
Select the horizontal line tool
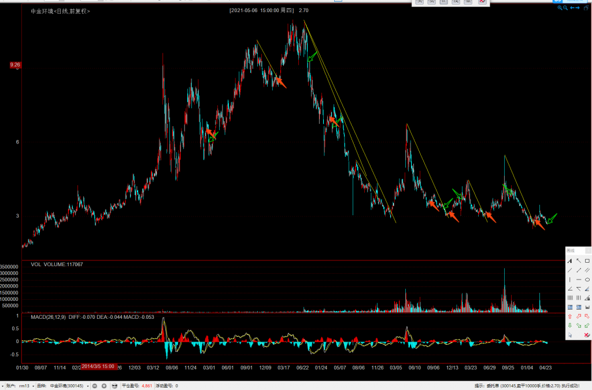click(x=579, y=279)
